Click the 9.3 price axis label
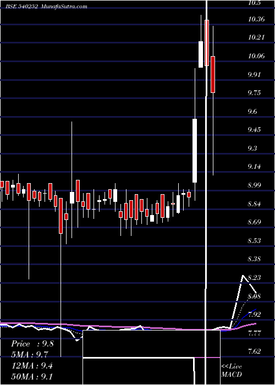This screenshot has width=275, height=385. click(252, 148)
